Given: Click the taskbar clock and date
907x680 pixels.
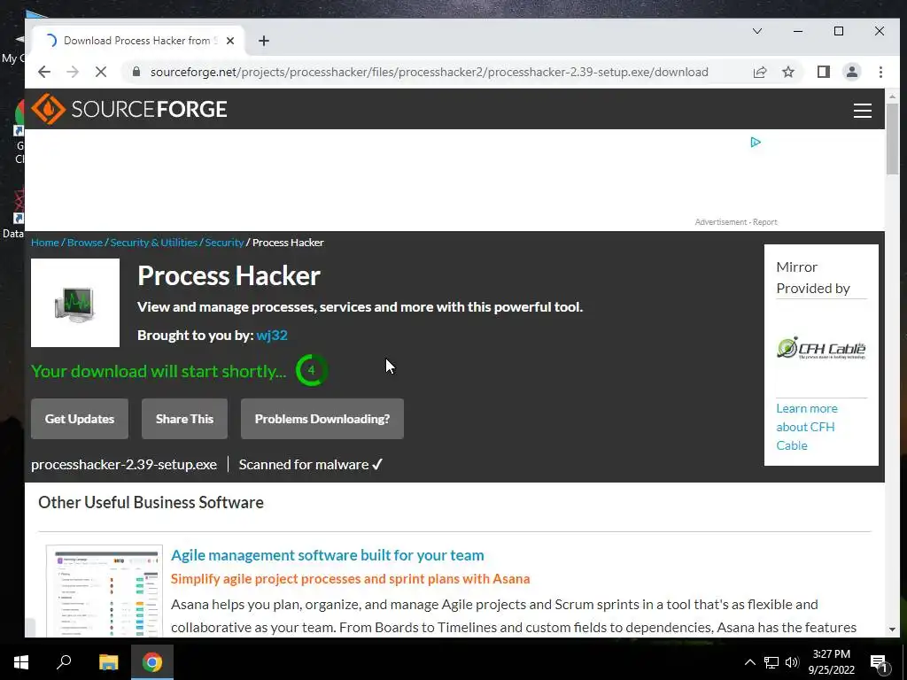Looking at the screenshot, I should [831, 662].
